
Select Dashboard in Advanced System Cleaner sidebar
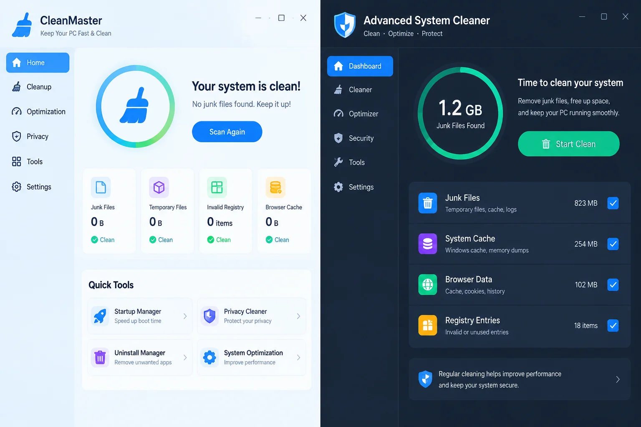[x=360, y=66]
